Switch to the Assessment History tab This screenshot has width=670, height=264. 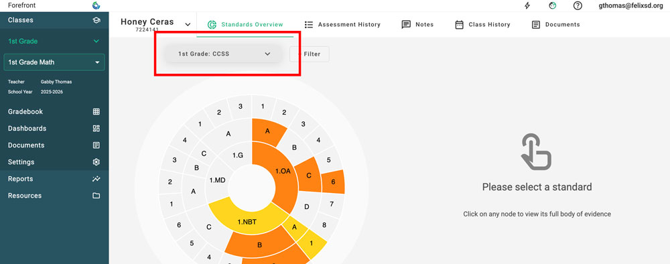(x=342, y=24)
